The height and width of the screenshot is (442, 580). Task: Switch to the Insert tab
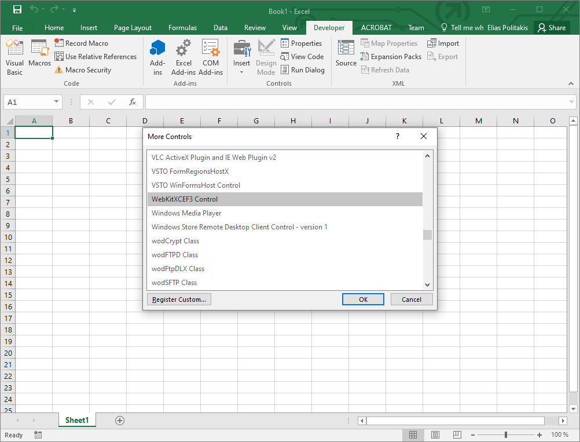tap(89, 28)
